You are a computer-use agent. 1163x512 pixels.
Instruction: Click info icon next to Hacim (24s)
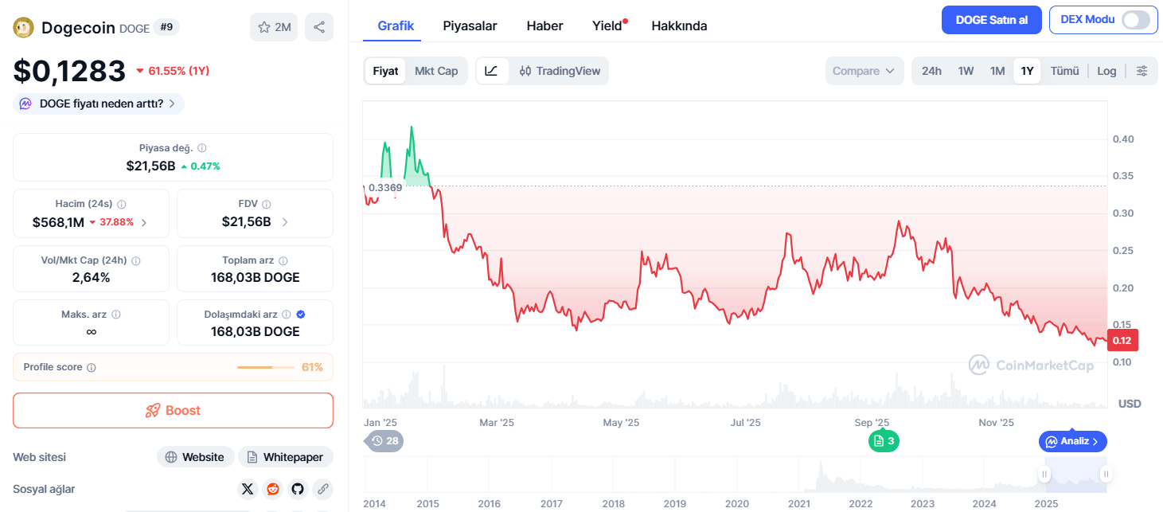(x=121, y=204)
